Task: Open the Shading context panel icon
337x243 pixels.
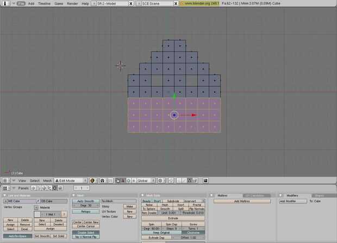Action: 44,188
